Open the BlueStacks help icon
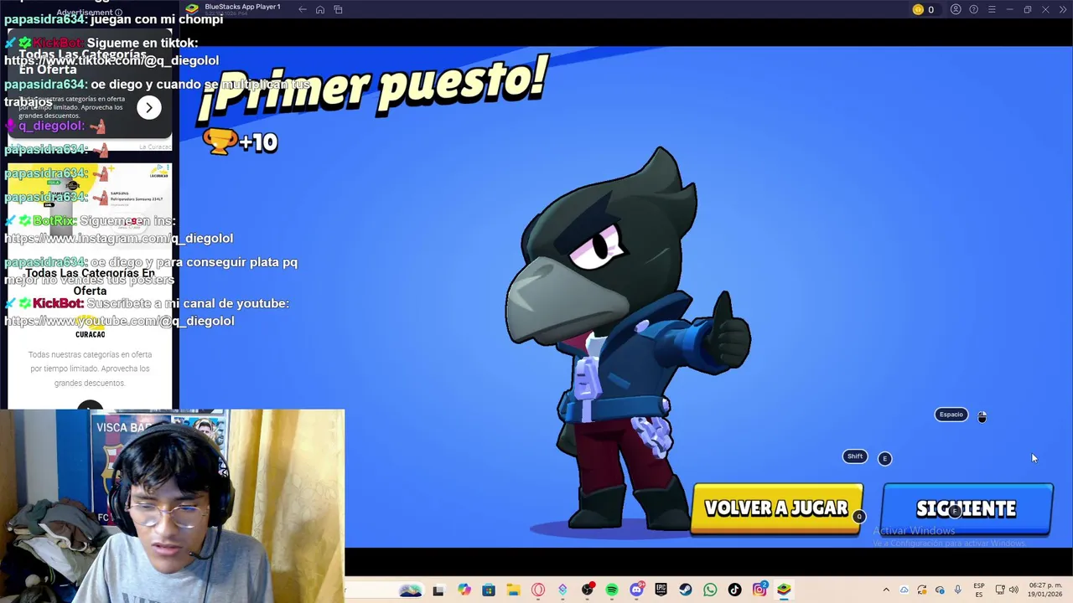The image size is (1073, 603). (973, 9)
